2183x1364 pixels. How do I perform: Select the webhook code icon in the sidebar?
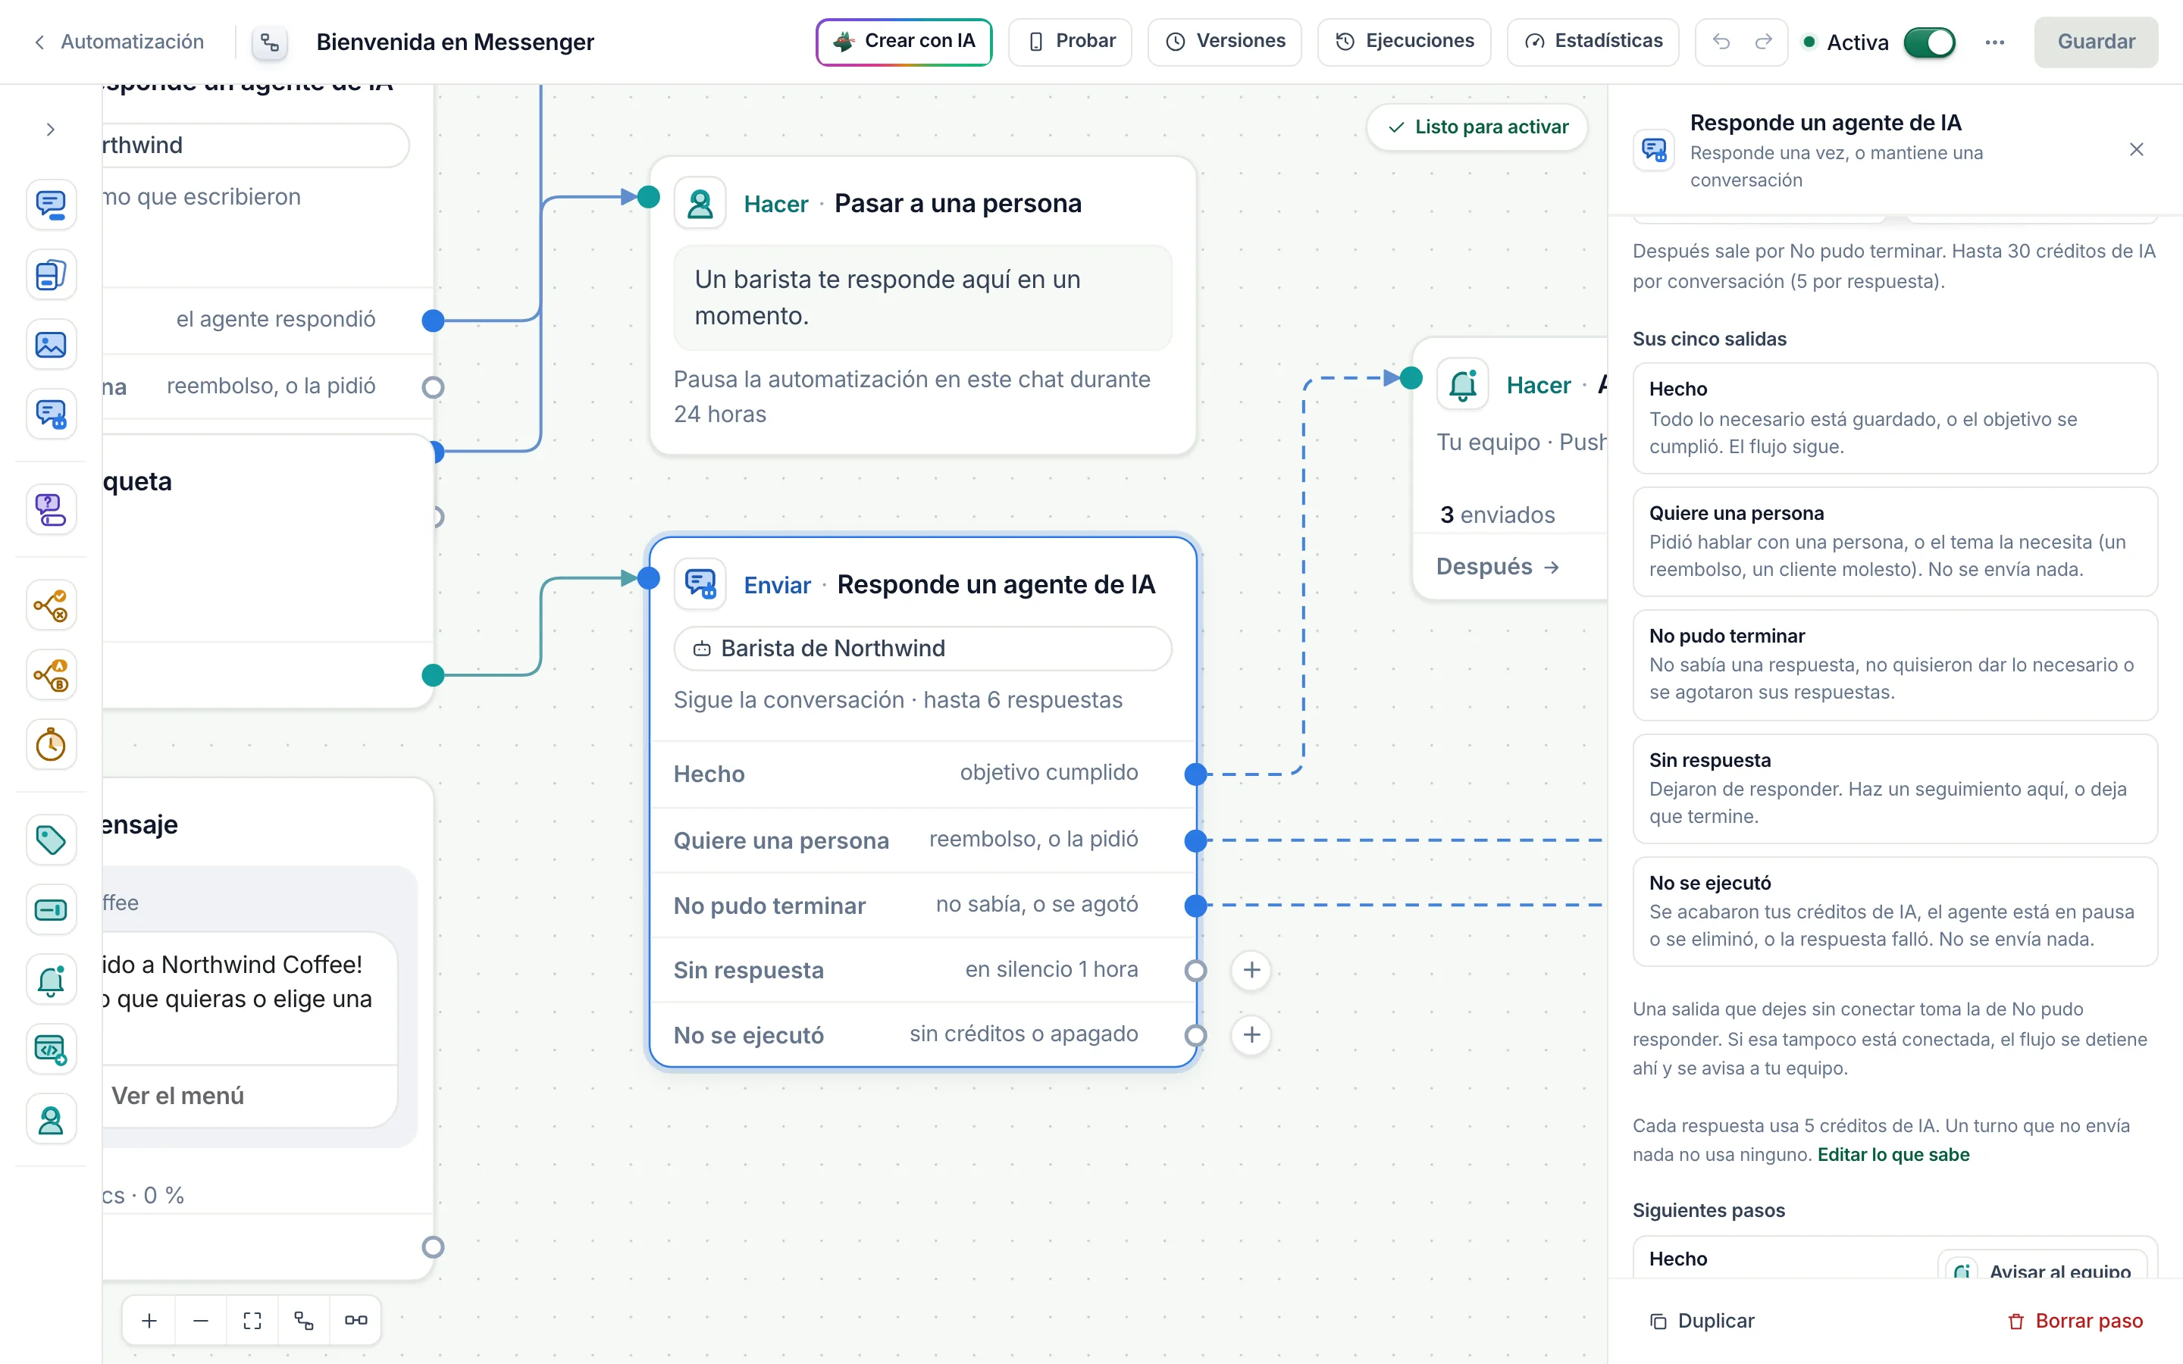click(x=52, y=1050)
